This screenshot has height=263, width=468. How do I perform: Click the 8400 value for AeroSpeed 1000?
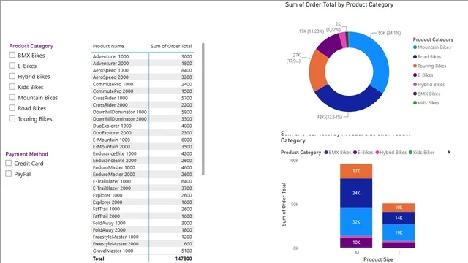click(186, 70)
